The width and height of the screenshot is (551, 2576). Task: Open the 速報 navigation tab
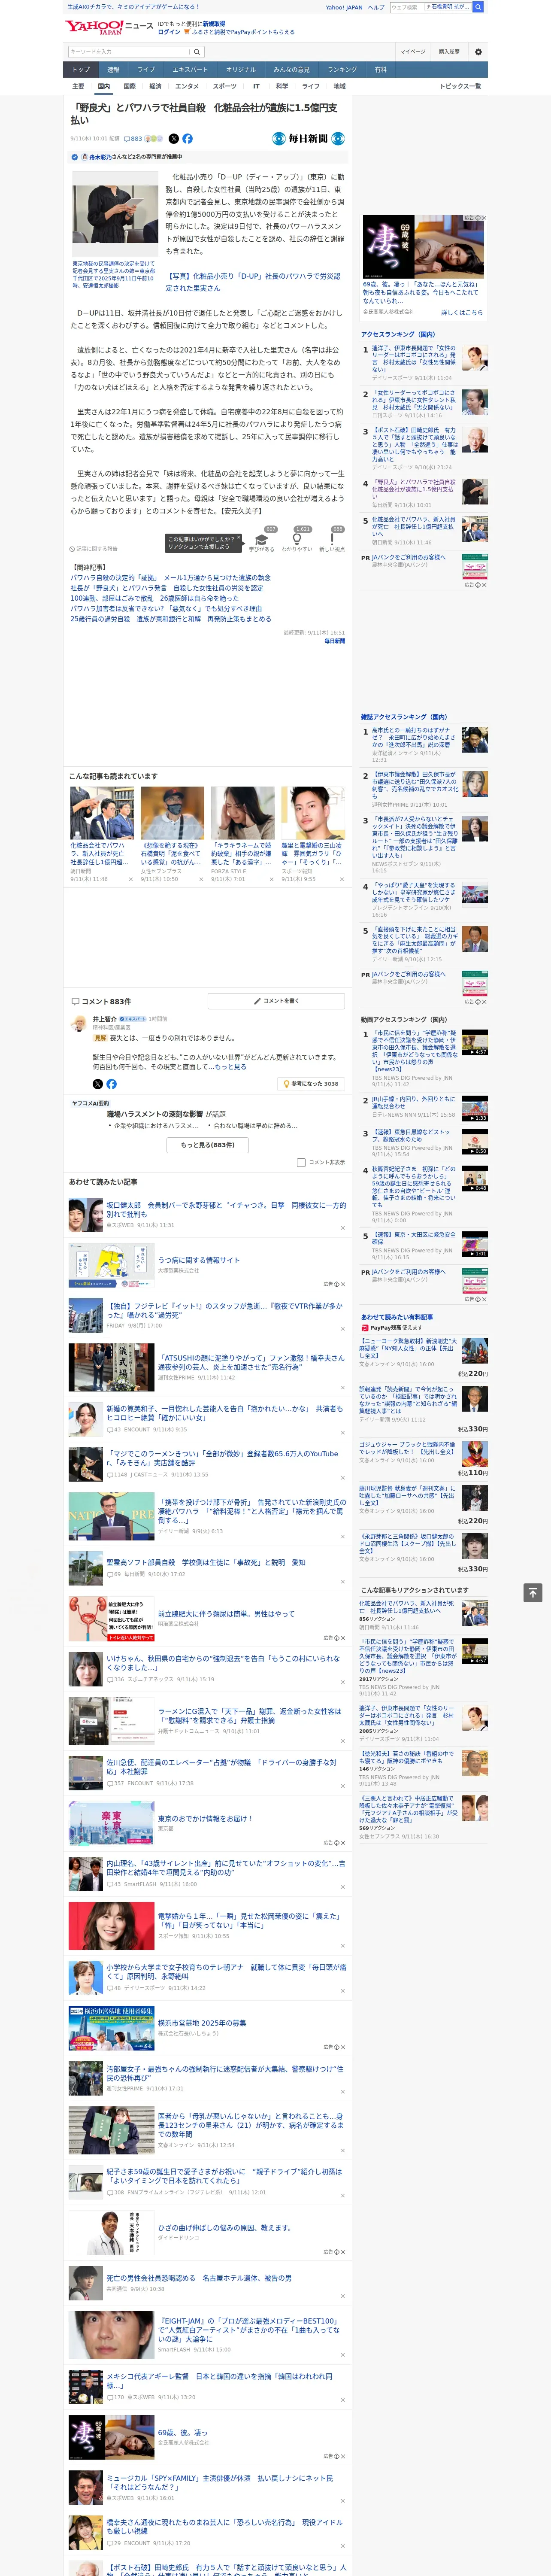(x=113, y=69)
